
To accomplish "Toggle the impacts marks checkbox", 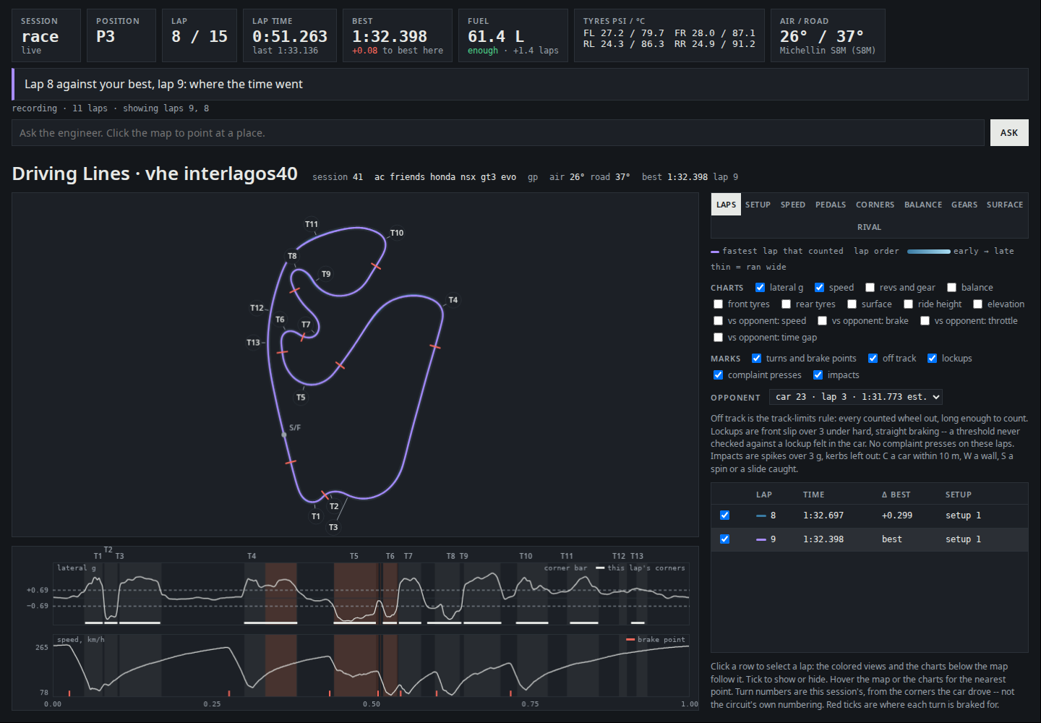I will coord(818,375).
